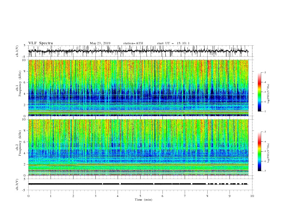Click the "5" tick on the time axis
Image resolution: width=284 pixels, height=220 pixels.
[x=140, y=196]
